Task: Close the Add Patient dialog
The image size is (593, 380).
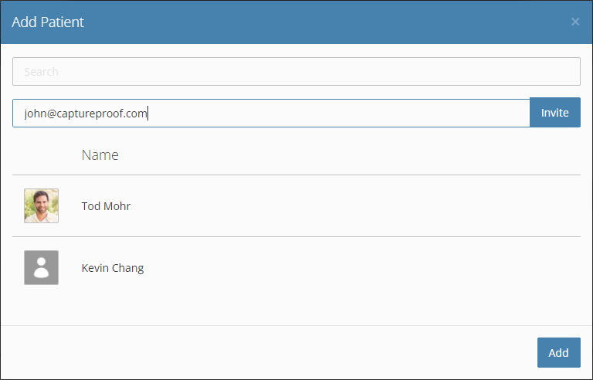Action: (574, 22)
